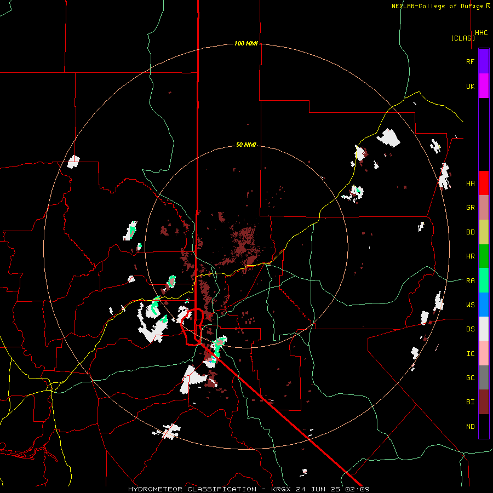This screenshot has height=493, width=493.
Task: Click the 'WS' legend label
Action: [x=470, y=305]
